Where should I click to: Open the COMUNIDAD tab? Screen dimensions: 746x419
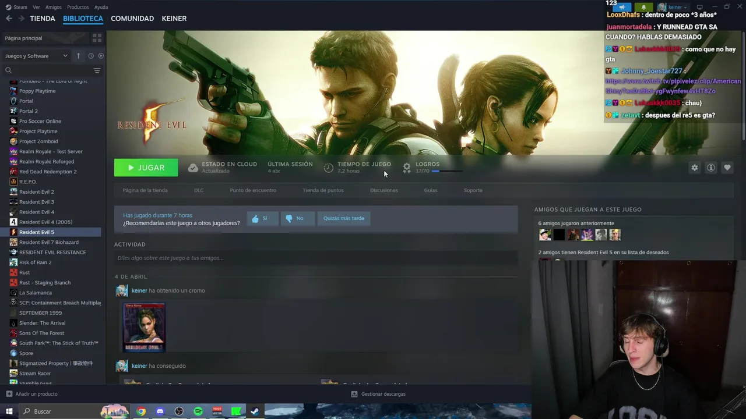(x=132, y=19)
